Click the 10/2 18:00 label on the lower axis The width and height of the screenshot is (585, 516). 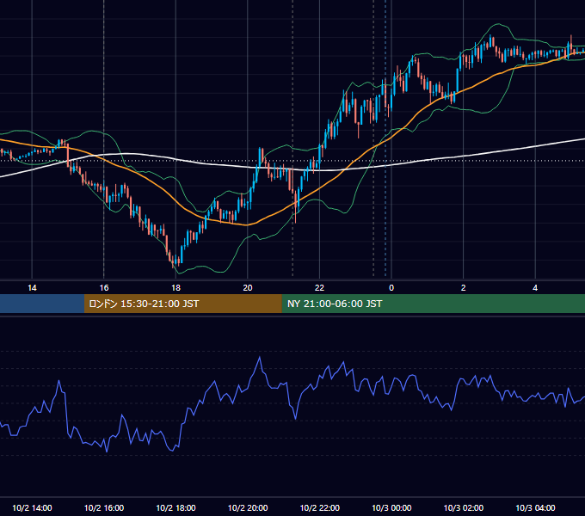[175, 507]
